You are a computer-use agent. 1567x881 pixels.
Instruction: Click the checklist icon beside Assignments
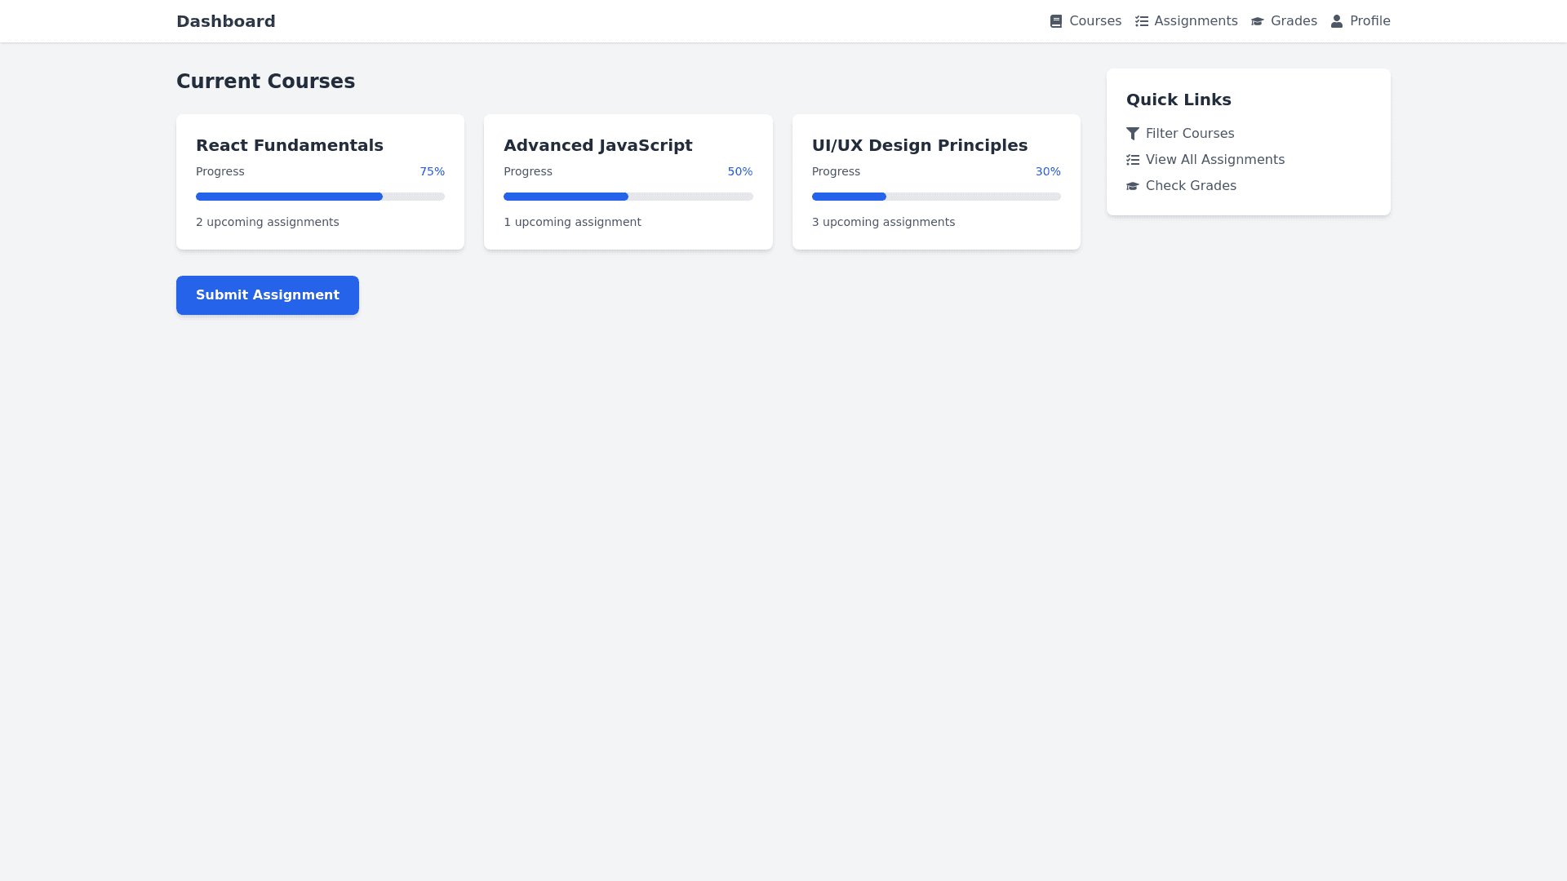pyautogui.click(x=1141, y=21)
